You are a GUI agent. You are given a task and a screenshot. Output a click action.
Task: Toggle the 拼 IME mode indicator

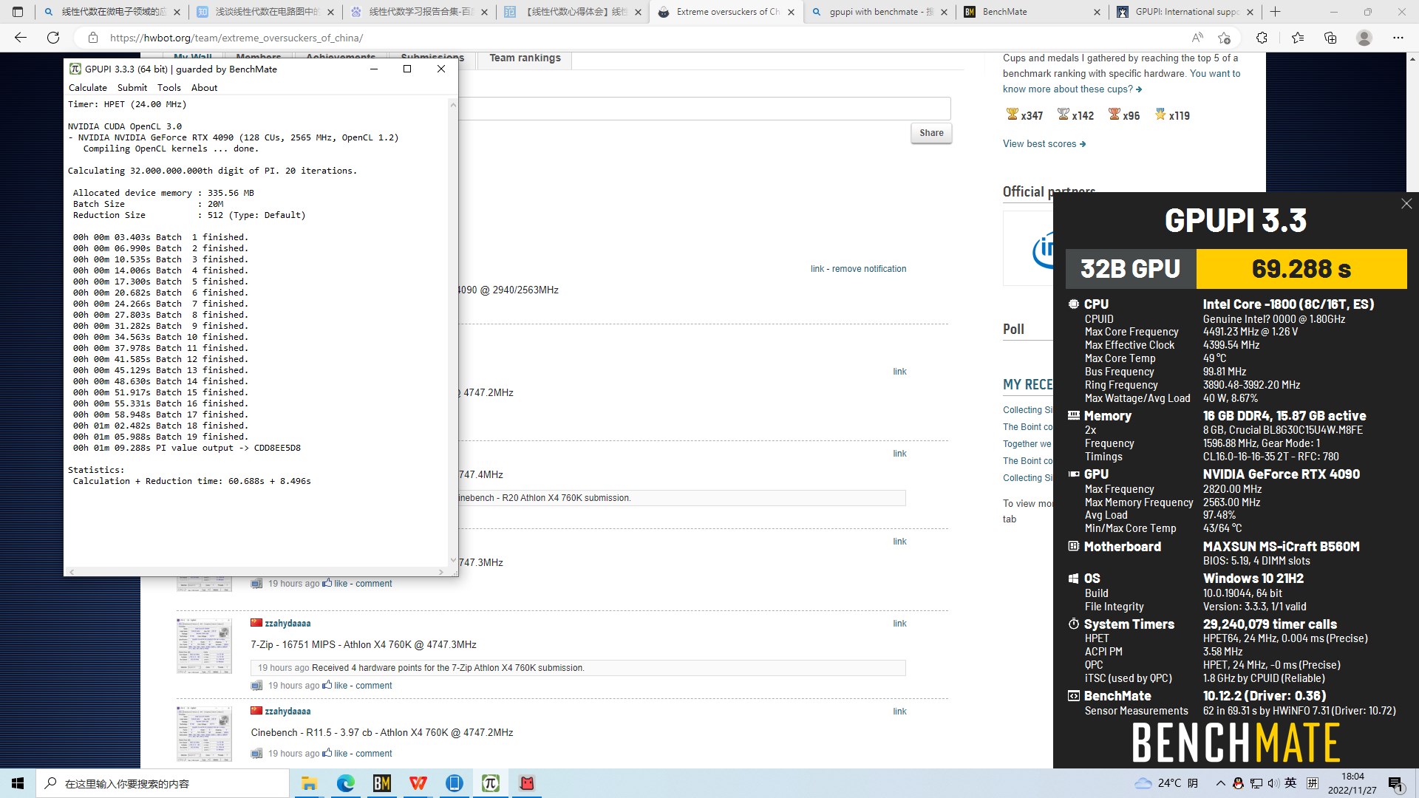click(x=1313, y=783)
